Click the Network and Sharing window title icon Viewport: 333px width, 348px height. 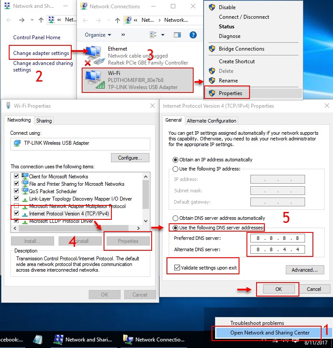click(x=7, y=6)
